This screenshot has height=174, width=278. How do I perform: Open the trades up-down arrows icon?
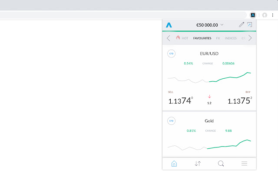tap(198, 164)
